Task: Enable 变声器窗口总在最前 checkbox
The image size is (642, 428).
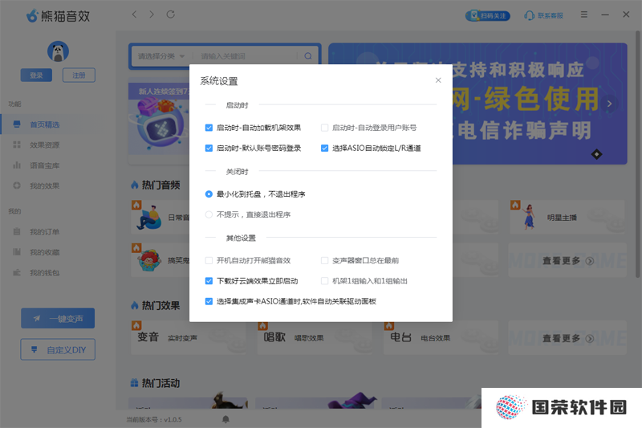Action: click(325, 260)
